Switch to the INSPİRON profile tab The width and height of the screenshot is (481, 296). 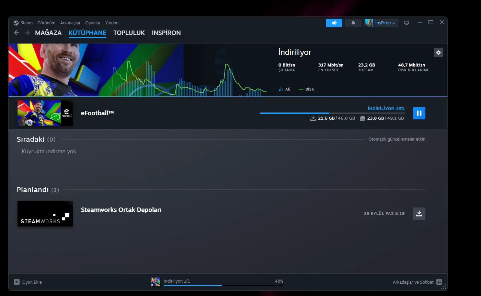tap(166, 33)
